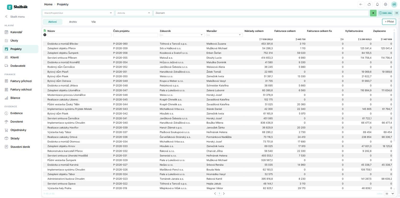
Task: Open the list view icon beside the timer
Action: tap(396, 13)
